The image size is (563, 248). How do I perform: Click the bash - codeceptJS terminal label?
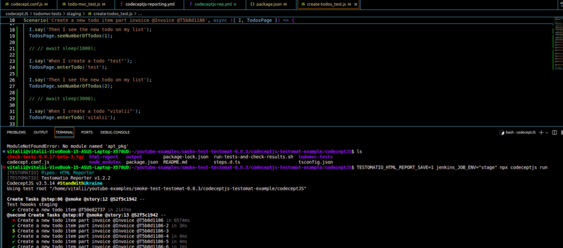point(521,132)
